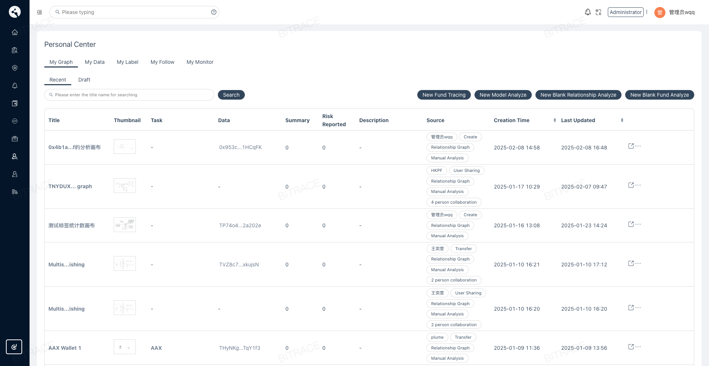Open the 测试标签统计数画布 row in a new window

pos(631,224)
